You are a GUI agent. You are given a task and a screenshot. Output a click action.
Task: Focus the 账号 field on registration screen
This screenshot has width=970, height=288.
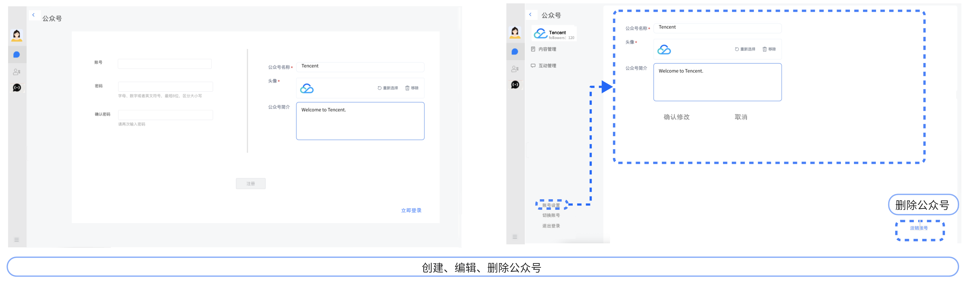click(x=165, y=64)
